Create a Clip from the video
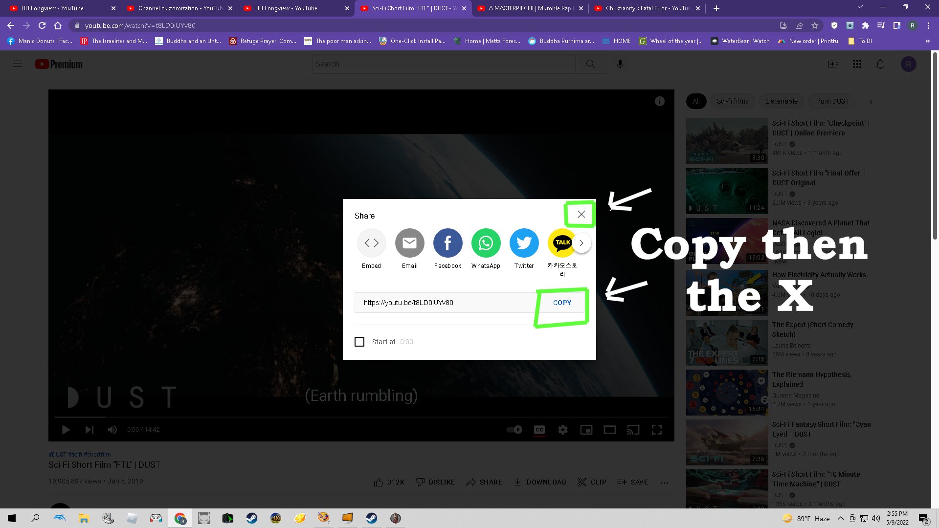 click(592, 482)
